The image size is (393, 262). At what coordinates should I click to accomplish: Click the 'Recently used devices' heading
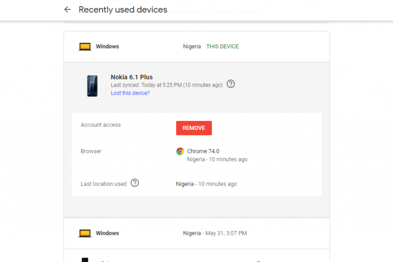(x=123, y=10)
